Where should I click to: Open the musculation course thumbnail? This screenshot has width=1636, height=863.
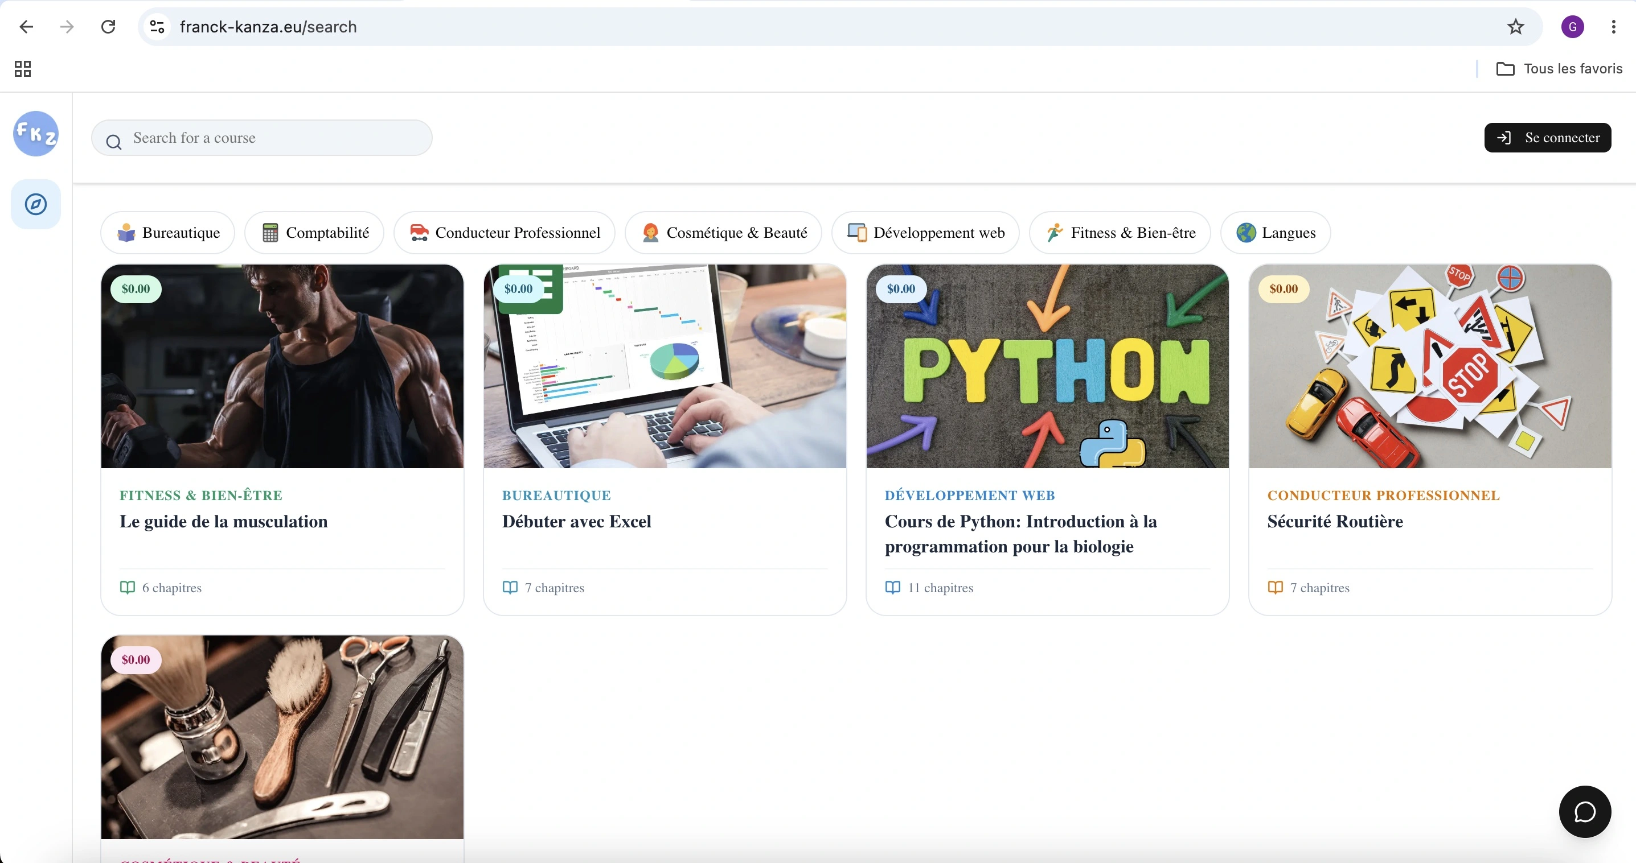click(x=282, y=367)
